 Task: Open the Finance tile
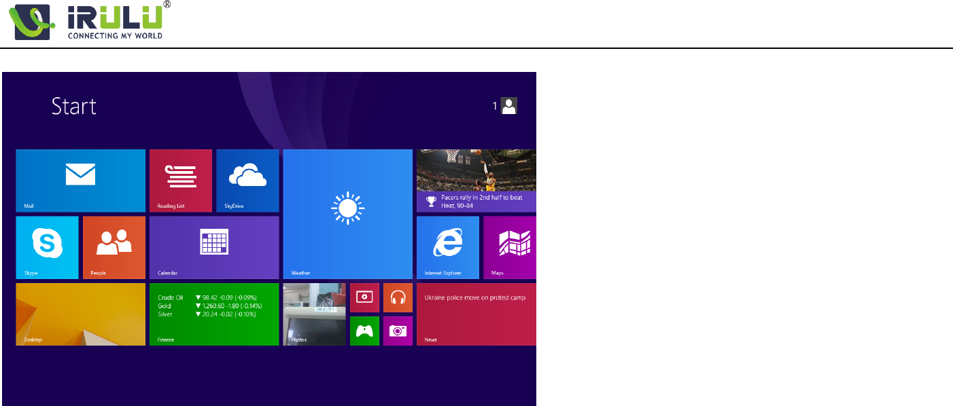214,314
